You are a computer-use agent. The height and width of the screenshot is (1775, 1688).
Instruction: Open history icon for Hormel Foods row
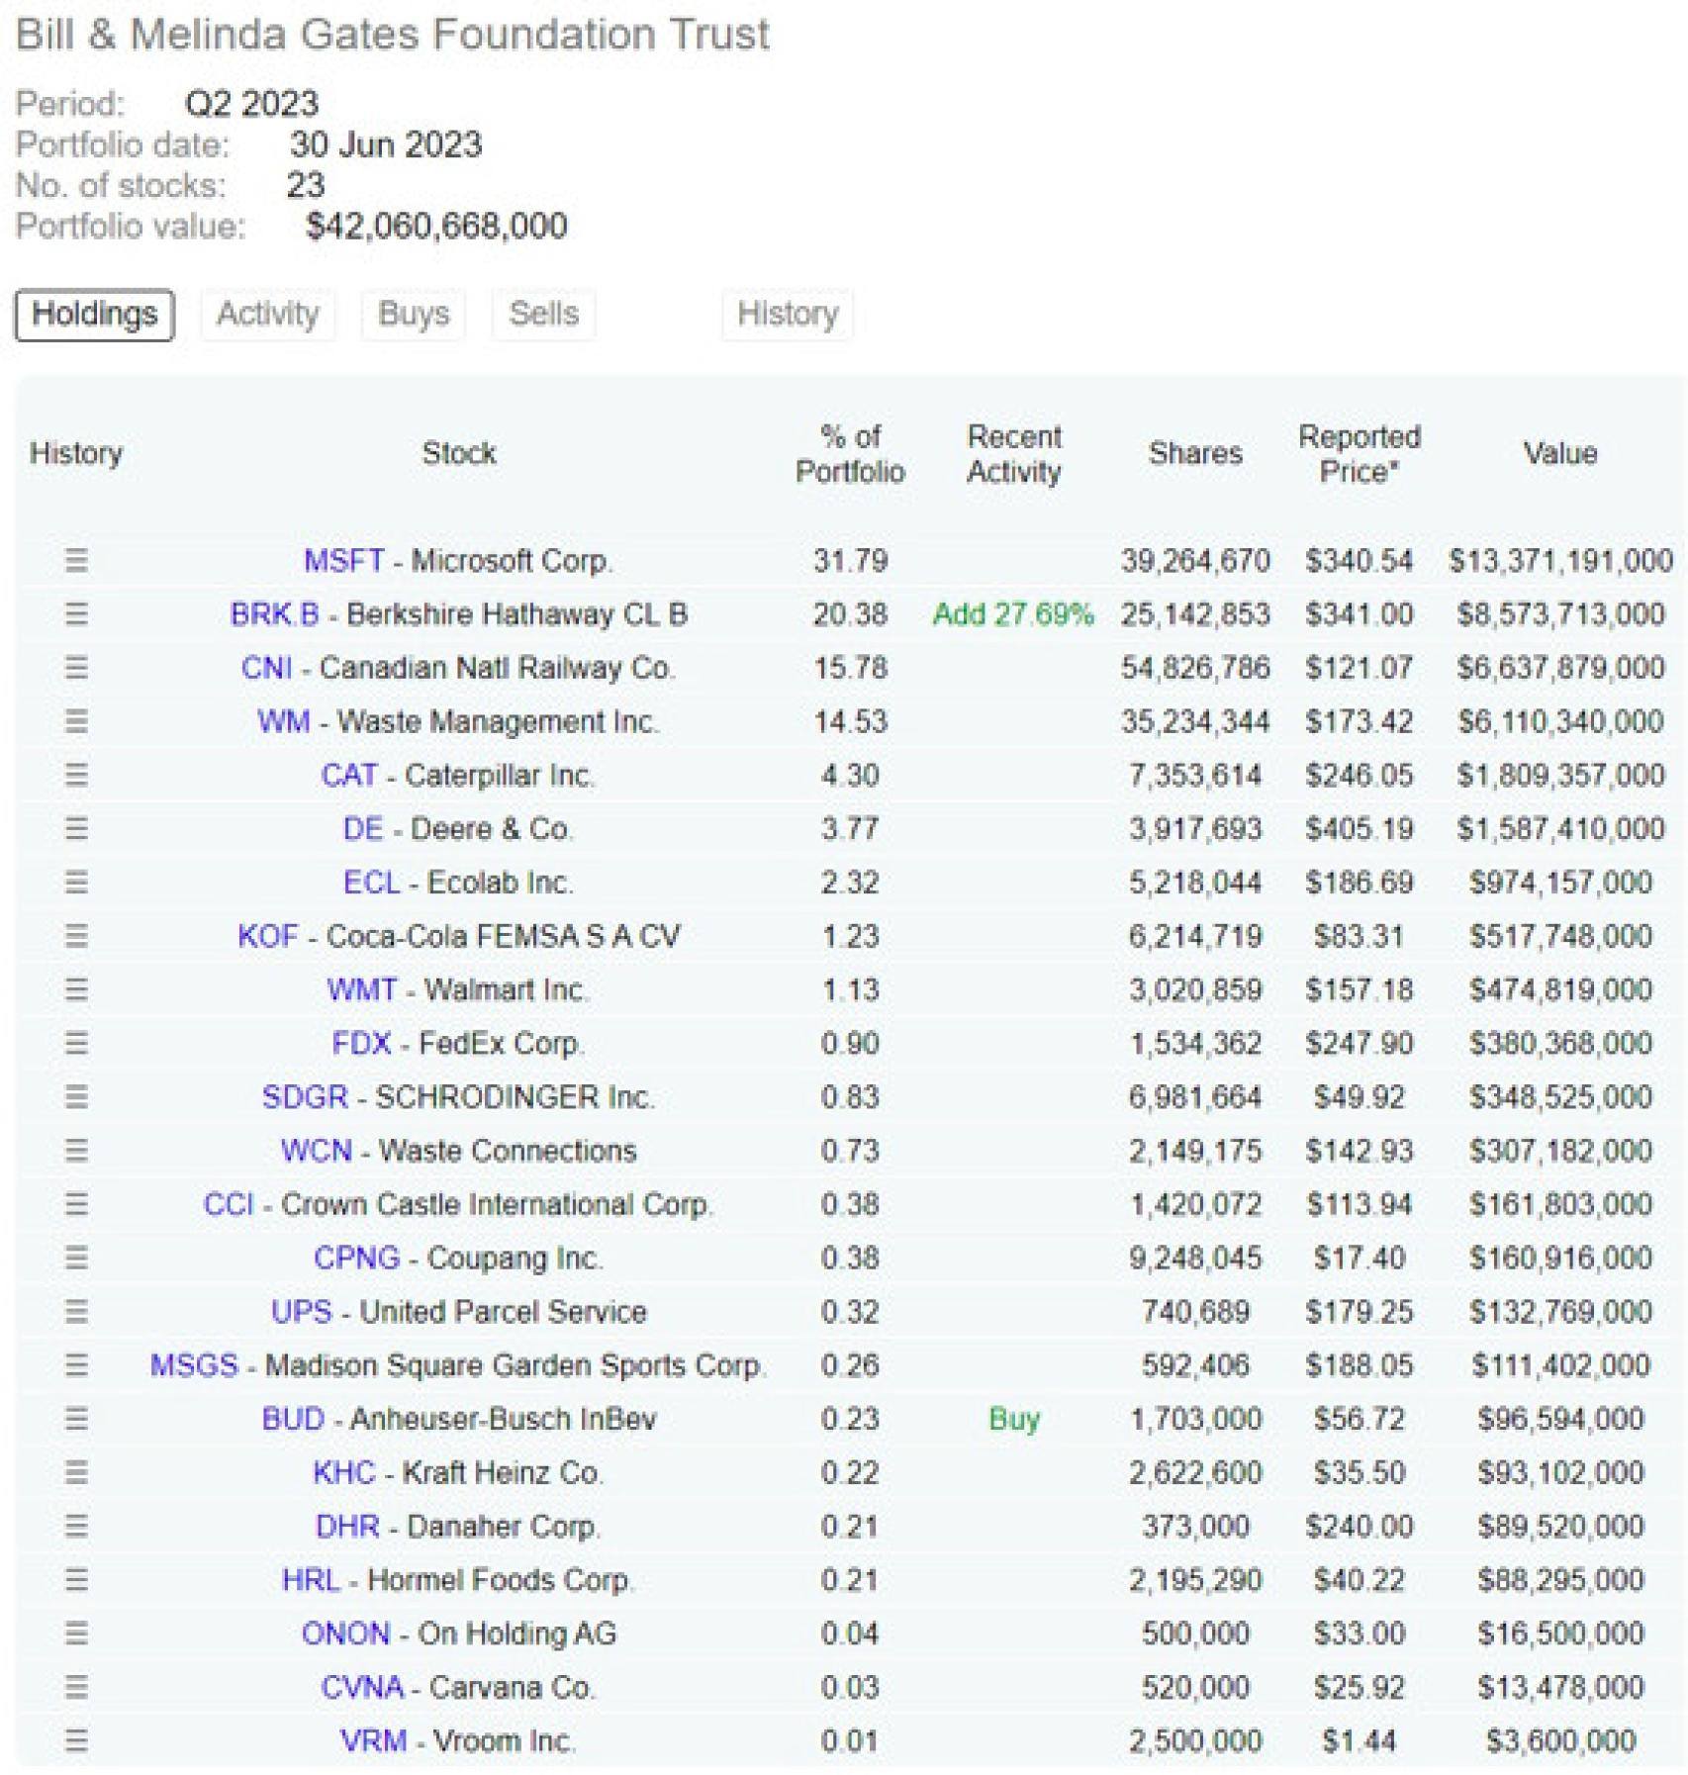tap(76, 1579)
